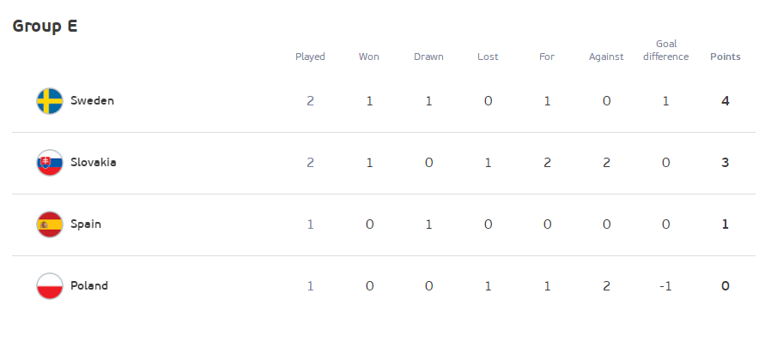The image size is (771, 353).
Task: Click the Points column header
Action: 725,57
